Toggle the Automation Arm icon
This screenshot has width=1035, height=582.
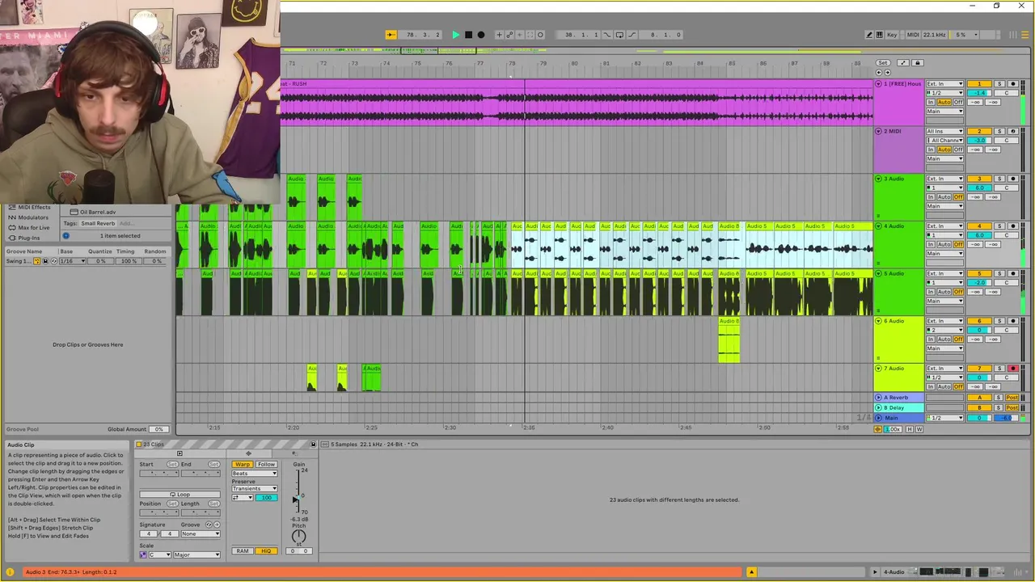coord(509,35)
